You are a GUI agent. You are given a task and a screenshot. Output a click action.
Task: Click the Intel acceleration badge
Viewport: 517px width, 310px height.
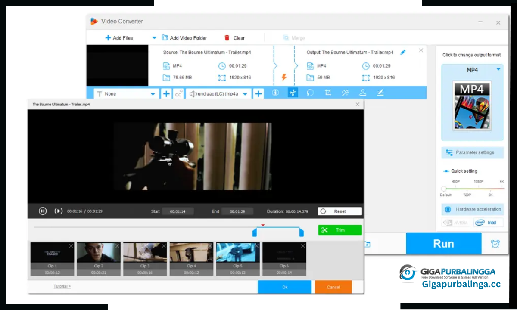[x=488, y=223]
